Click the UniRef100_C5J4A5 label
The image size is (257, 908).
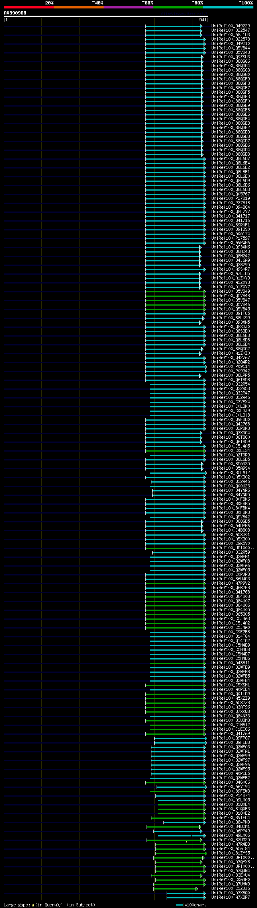click(230, 446)
